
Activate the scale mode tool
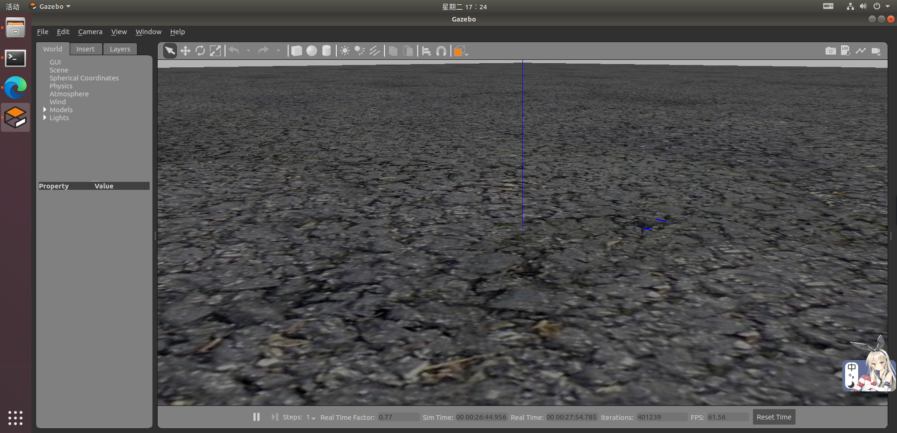[215, 51]
